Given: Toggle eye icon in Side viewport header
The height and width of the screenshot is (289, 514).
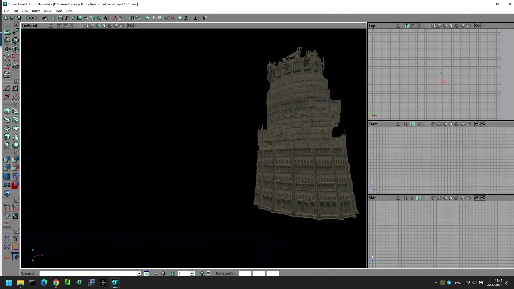Looking at the screenshot, I should (x=477, y=198).
